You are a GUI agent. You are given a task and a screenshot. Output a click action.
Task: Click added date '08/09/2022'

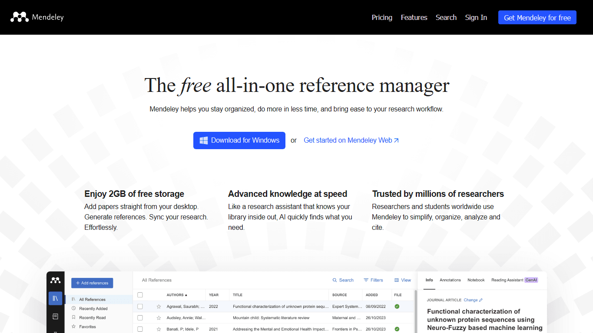point(376,306)
